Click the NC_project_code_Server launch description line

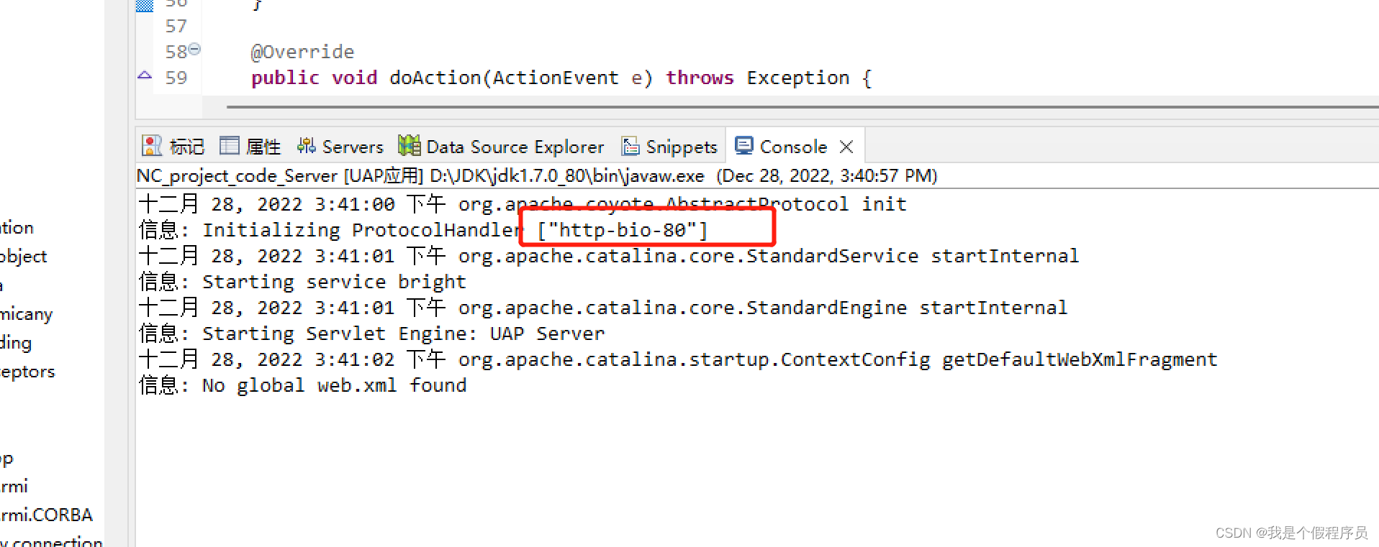537,176
